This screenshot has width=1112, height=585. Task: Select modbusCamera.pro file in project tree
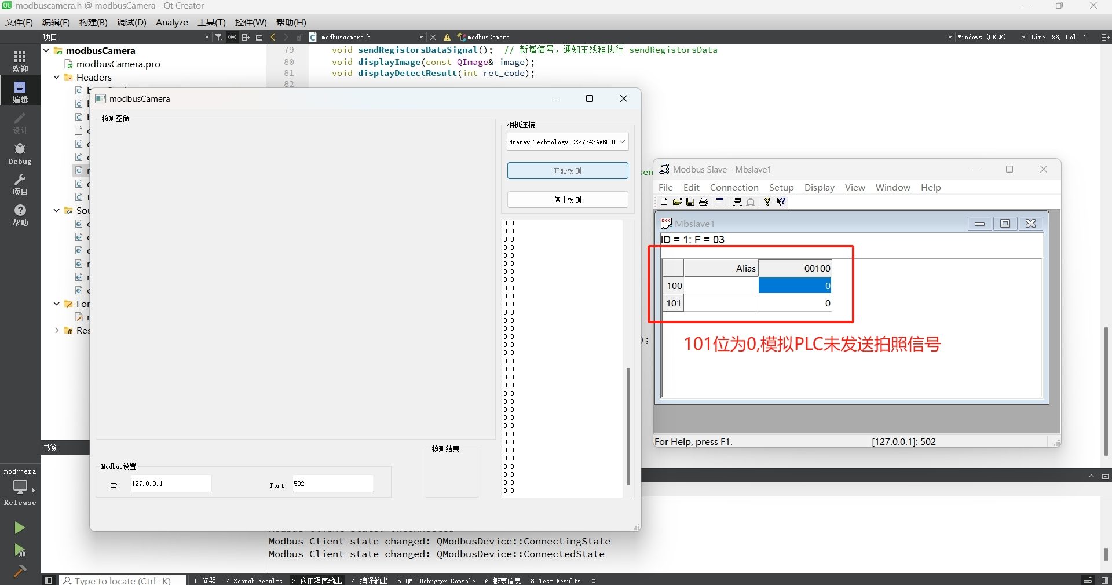coord(118,64)
